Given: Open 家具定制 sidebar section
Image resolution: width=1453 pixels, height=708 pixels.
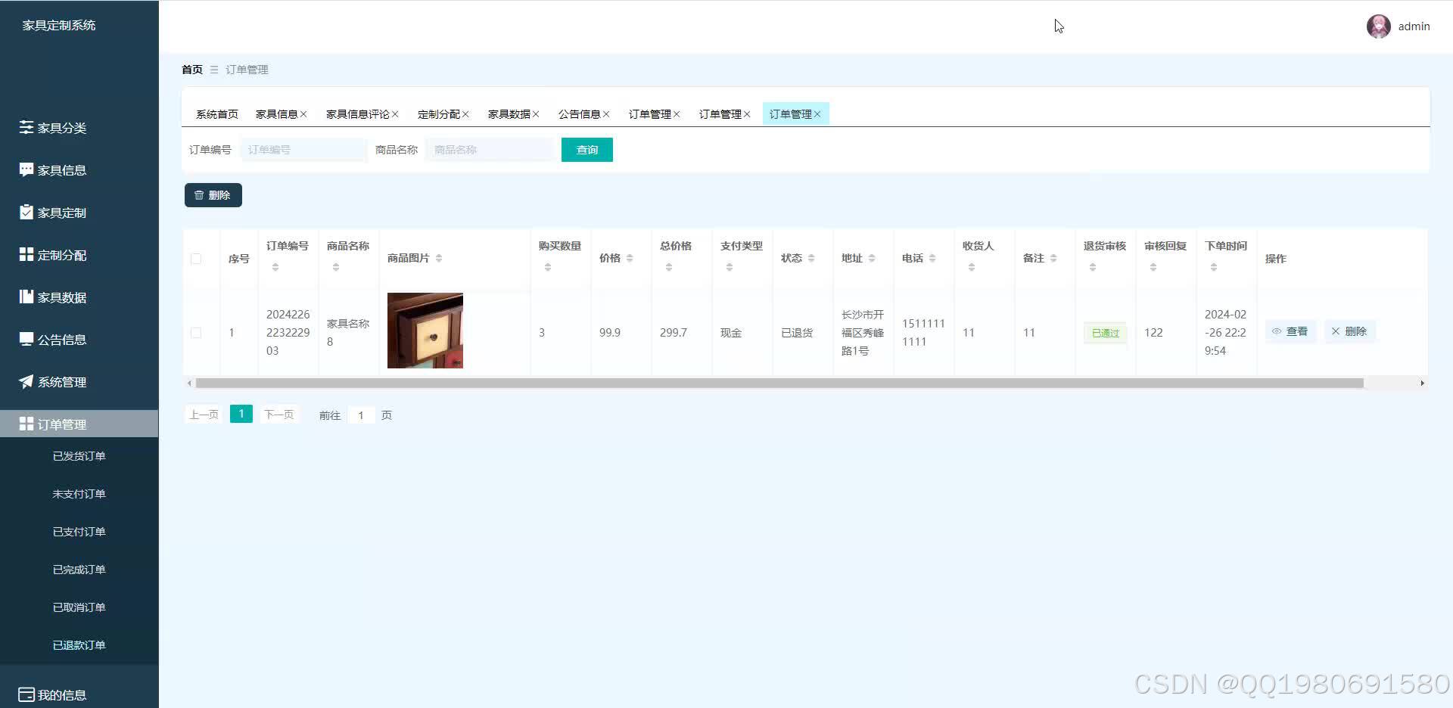Looking at the screenshot, I should 60,213.
